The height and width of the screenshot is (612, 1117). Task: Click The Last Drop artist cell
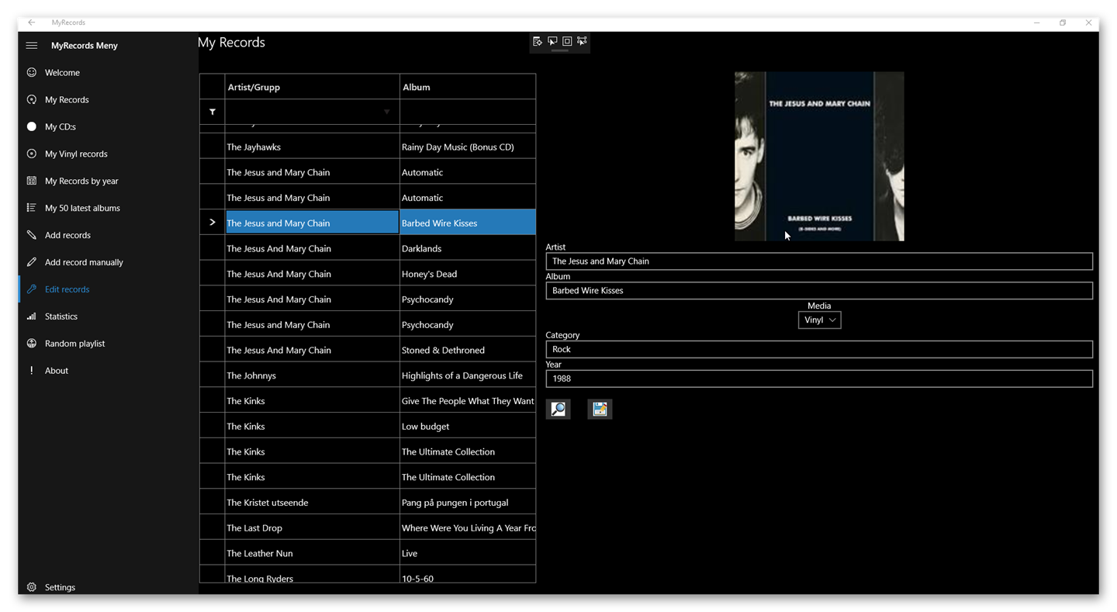pos(313,528)
